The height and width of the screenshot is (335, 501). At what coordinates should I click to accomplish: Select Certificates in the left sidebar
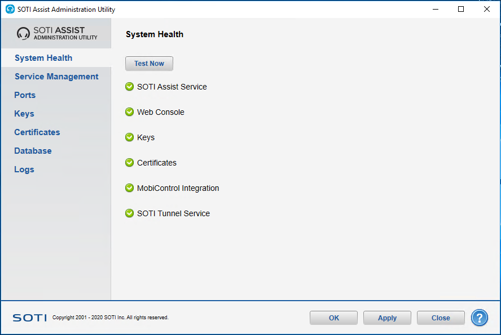pos(37,132)
